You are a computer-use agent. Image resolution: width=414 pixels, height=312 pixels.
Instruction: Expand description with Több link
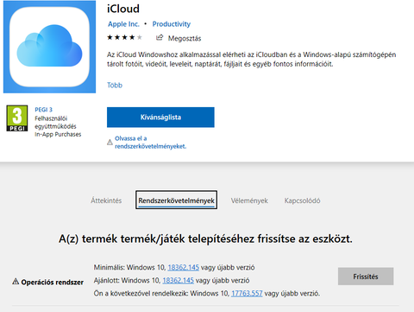tap(115, 85)
